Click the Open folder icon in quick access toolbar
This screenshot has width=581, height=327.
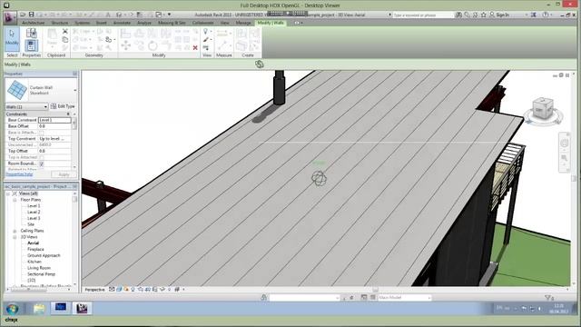click(23, 15)
